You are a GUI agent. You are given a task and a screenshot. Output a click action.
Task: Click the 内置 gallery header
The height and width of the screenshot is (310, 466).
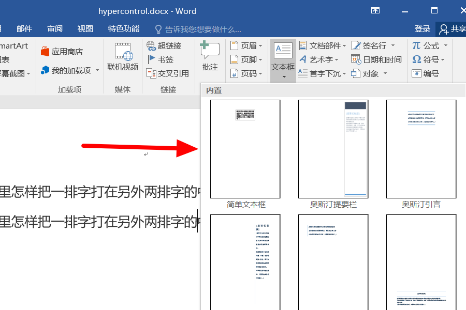click(333, 90)
